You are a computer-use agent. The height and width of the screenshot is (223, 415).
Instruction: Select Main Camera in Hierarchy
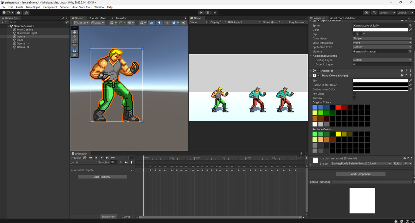pos(25,30)
